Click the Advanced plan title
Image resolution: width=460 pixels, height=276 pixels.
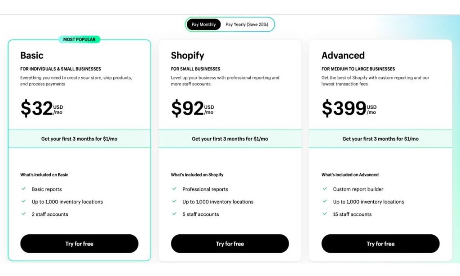343,56
